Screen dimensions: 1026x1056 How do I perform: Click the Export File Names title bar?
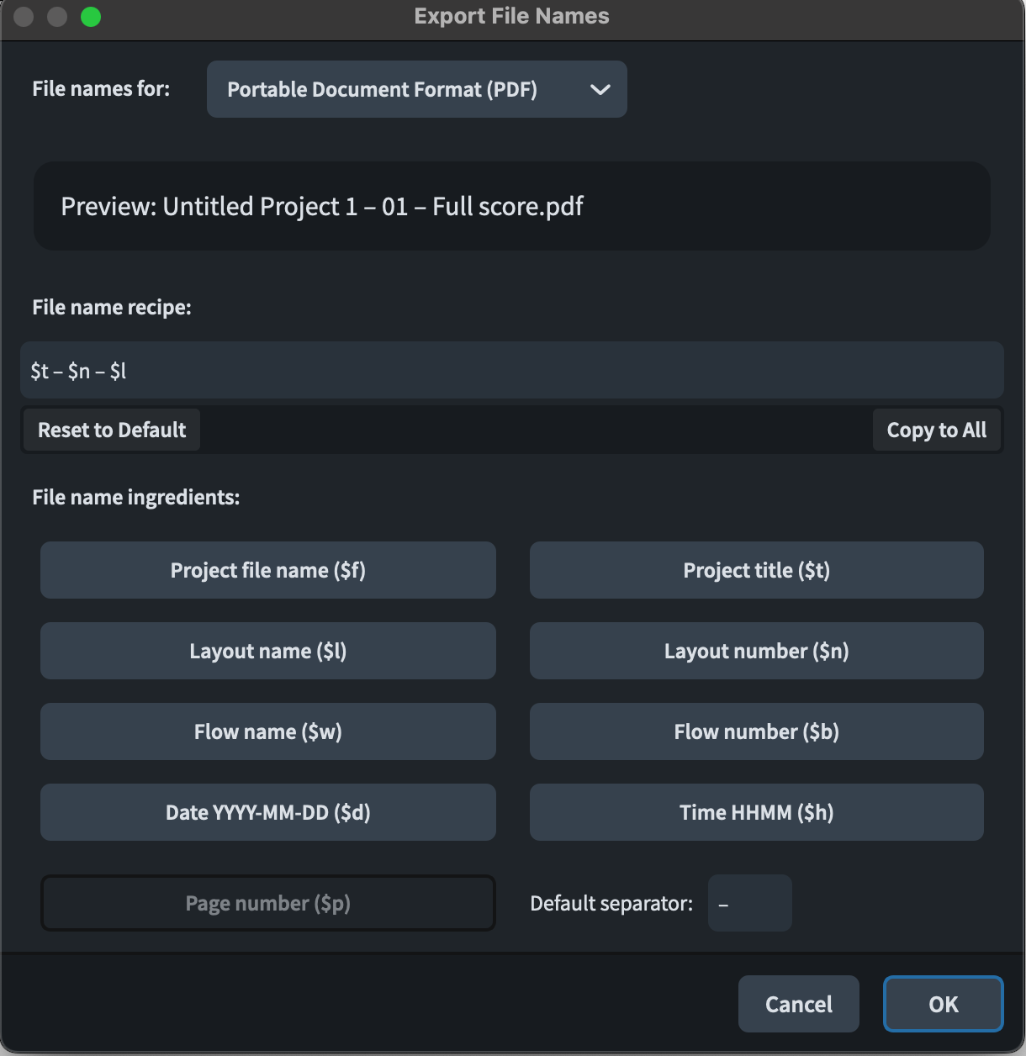point(511,17)
